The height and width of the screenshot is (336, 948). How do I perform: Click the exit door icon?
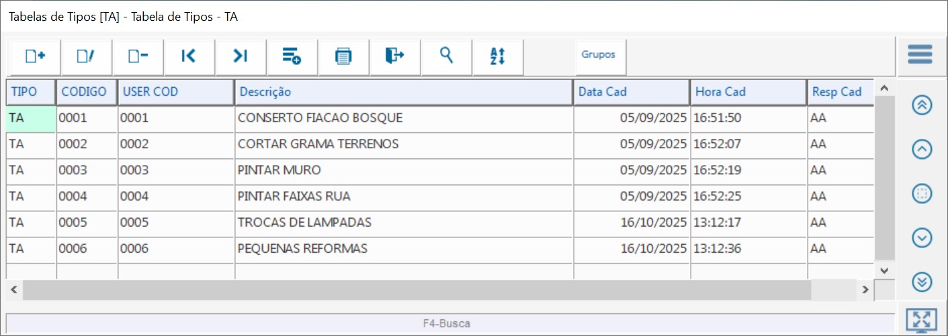(x=394, y=56)
